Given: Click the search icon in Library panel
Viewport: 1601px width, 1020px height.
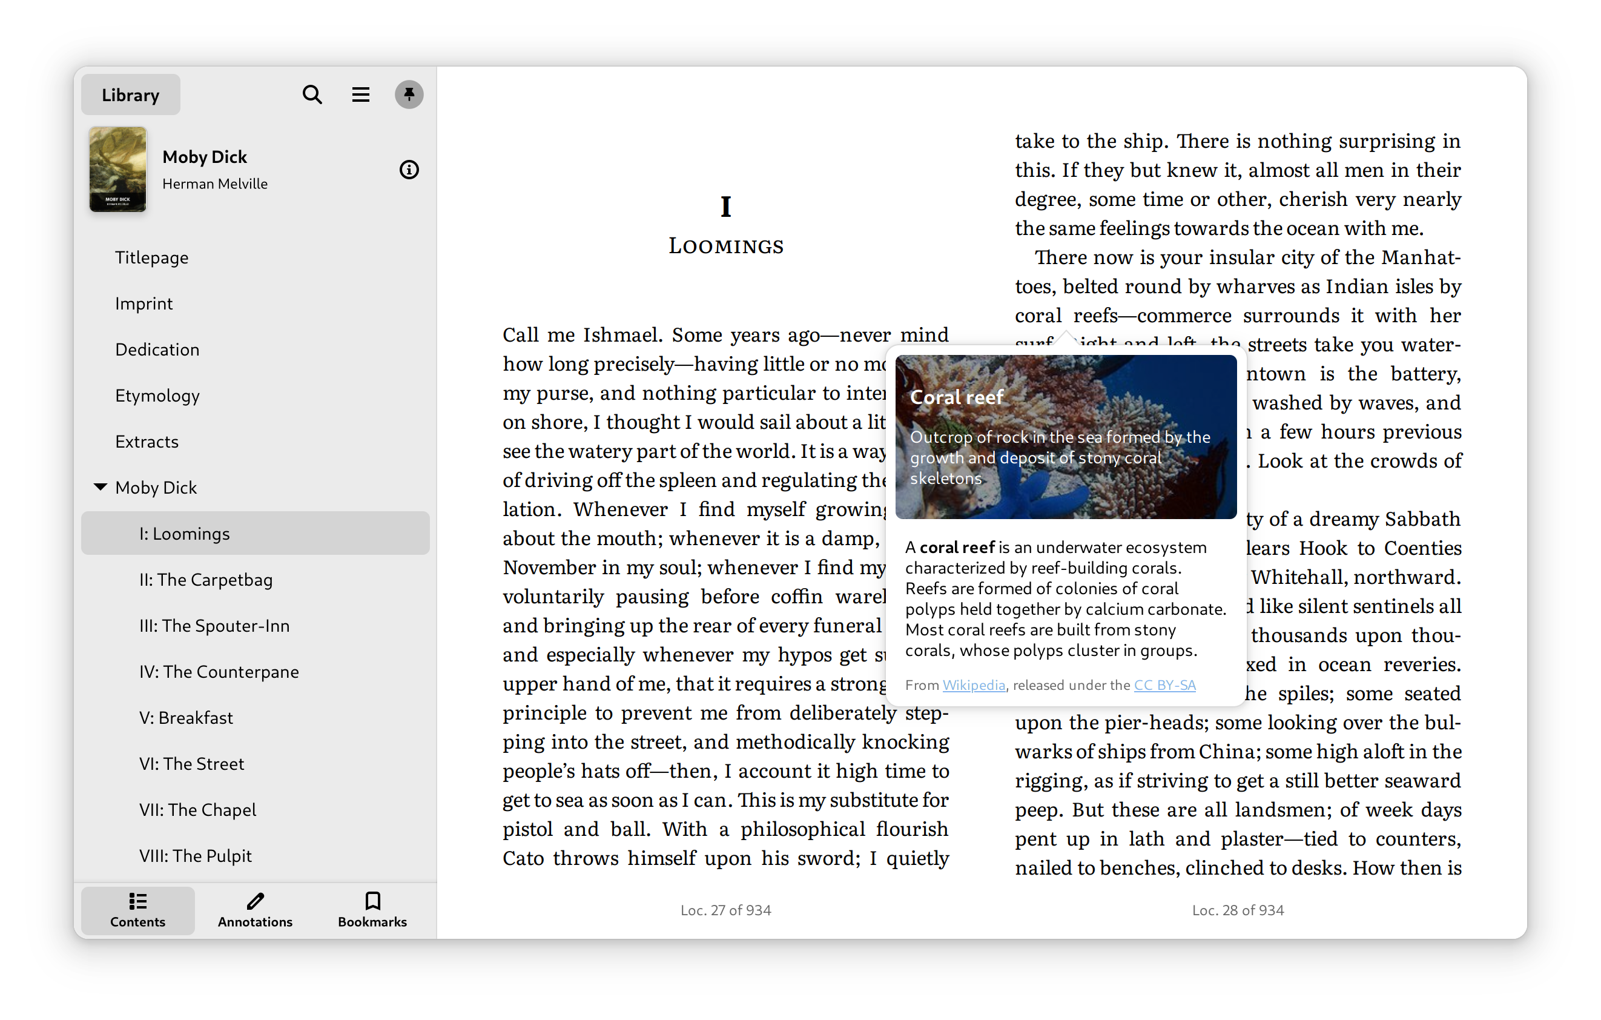Looking at the screenshot, I should tap(311, 96).
